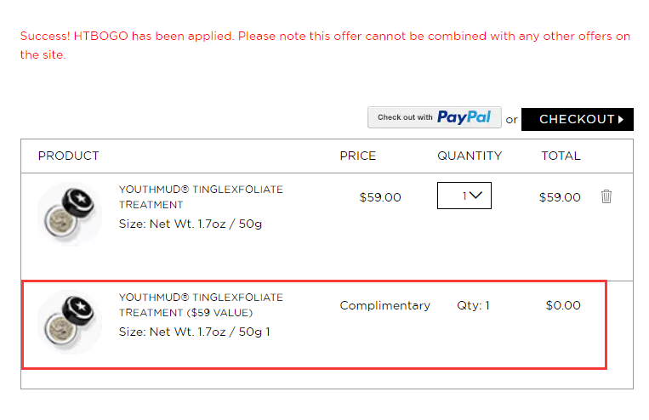Click the PayPal logo
This screenshot has height=420, width=649.
[x=464, y=117]
